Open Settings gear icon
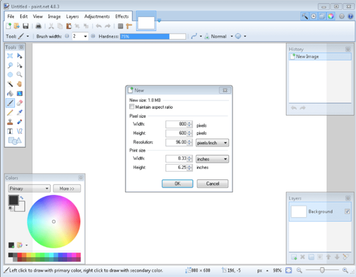This screenshot has width=356, height=277. click(342, 16)
